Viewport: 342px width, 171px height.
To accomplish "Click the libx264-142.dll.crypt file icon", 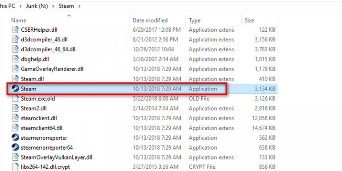I will click(x=15, y=167).
